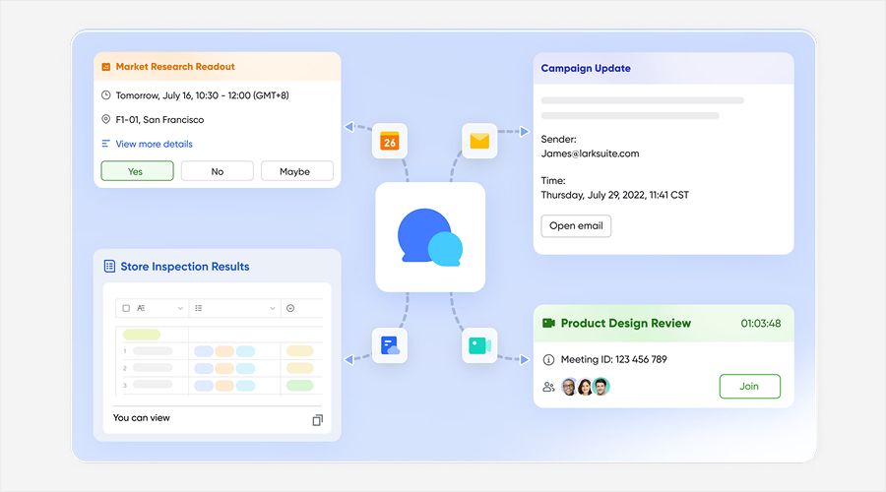The width and height of the screenshot is (886, 492).
Task: Expand the second column header dropdown chevron
Action: pos(273,308)
